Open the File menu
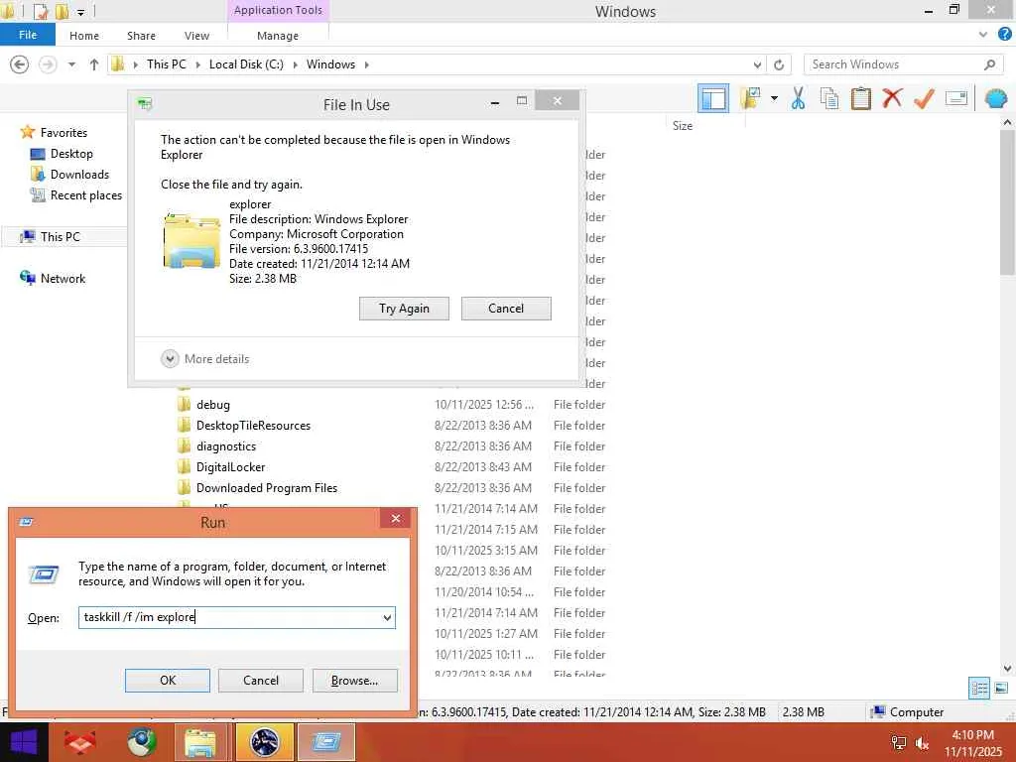This screenshot has width=1016, height=762. click(27, 35)
